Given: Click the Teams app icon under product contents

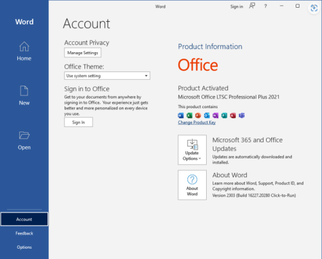Looking at the screenshot, I should (x=241, y=115).
